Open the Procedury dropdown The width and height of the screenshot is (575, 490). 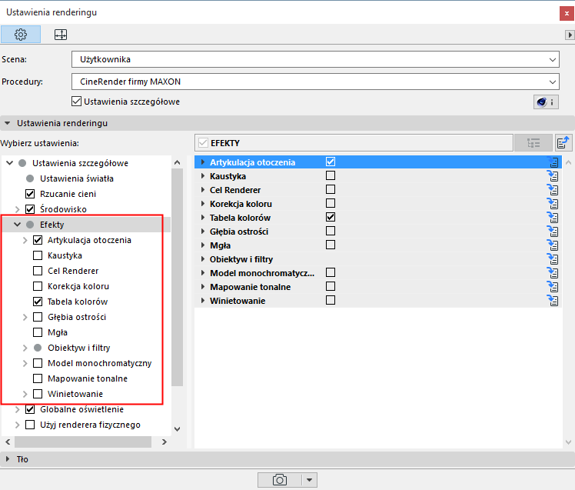315,82
